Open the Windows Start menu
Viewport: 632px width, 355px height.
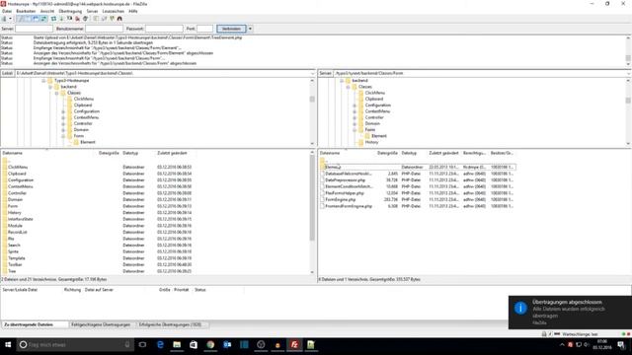[x=8, y=345]
